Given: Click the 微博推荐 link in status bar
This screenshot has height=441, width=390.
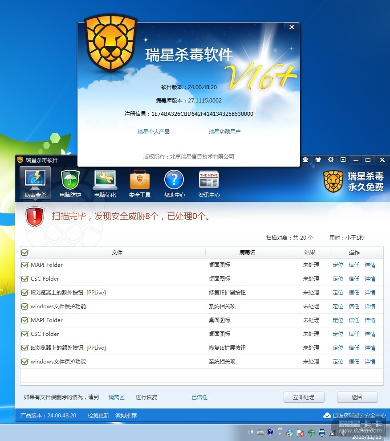Looking at the screenshot, I should 126,416.
